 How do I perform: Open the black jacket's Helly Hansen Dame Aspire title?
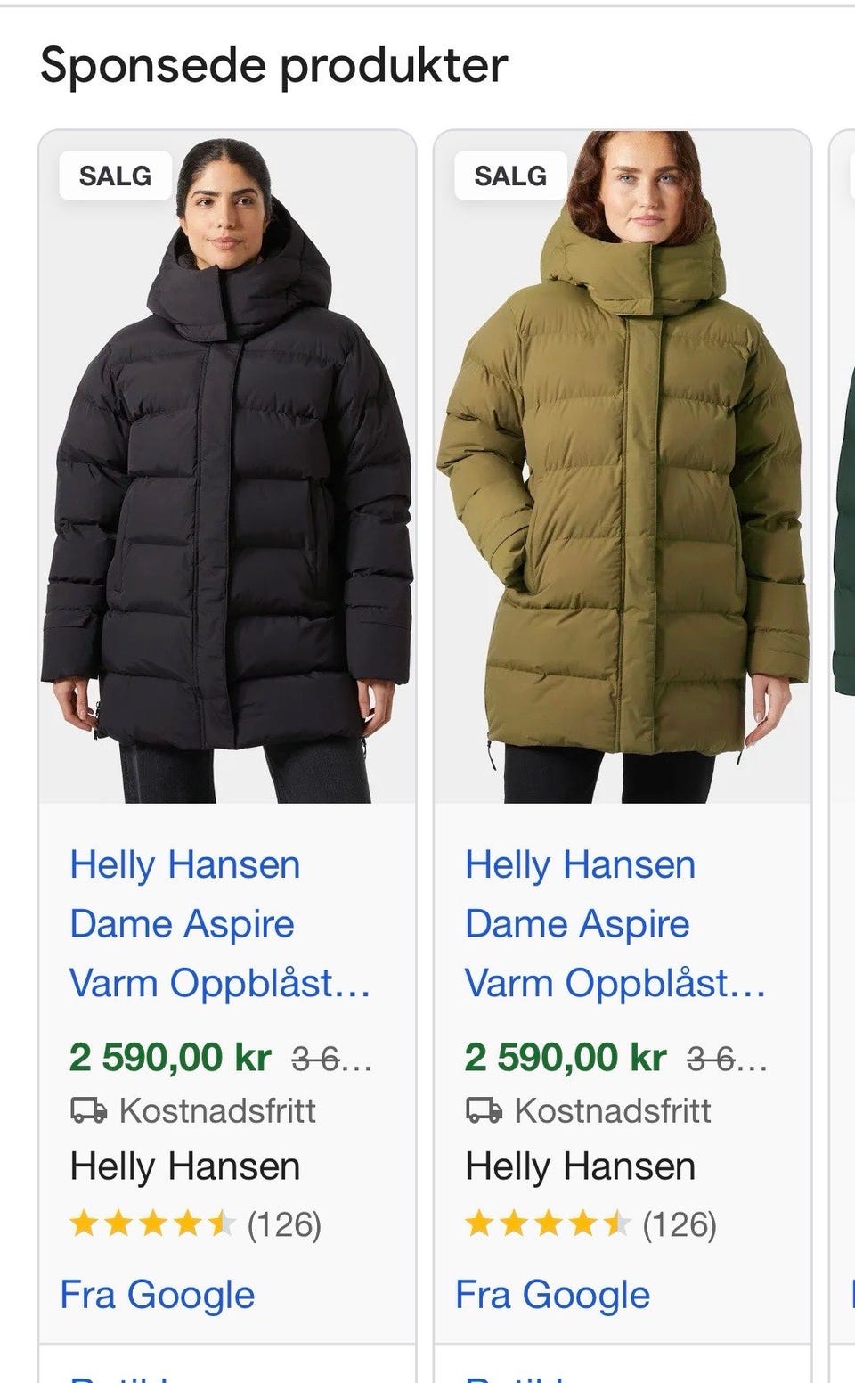tap(220, 924)
